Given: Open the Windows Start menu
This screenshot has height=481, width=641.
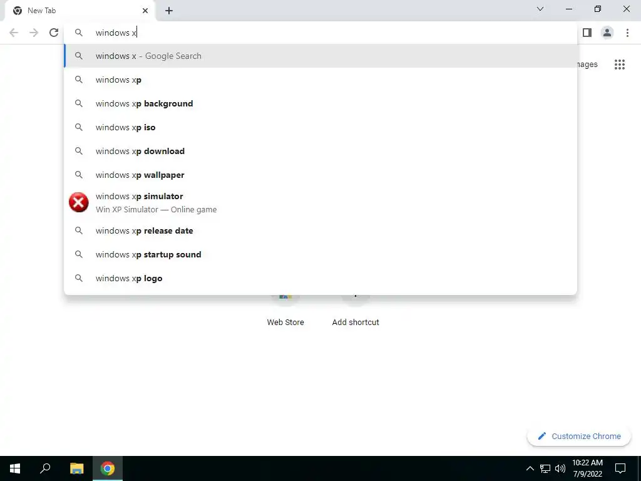Looking at the screenshot, I should coord(15,468).
